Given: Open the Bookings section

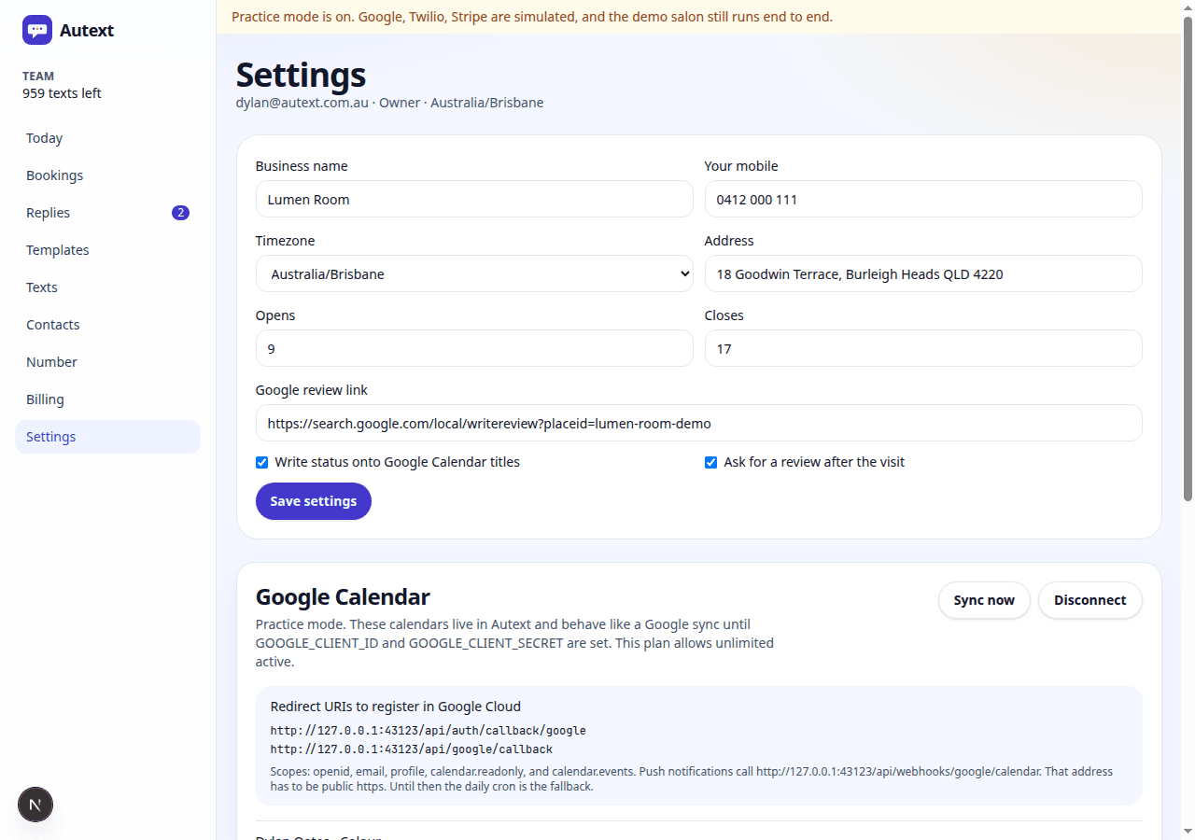Looking at the screenshot, I should point(107,175).
